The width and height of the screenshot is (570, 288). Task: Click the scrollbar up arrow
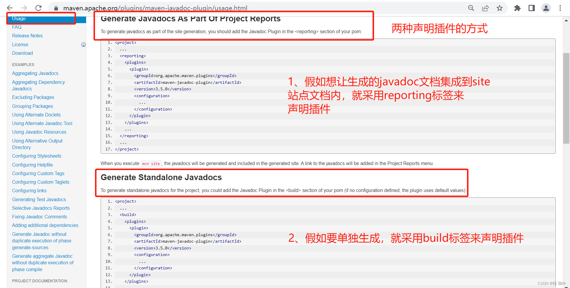566,20
